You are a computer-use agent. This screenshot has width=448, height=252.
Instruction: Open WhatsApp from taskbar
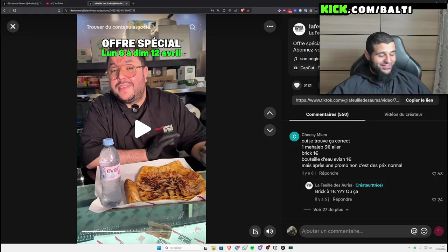tap(244, 248)
